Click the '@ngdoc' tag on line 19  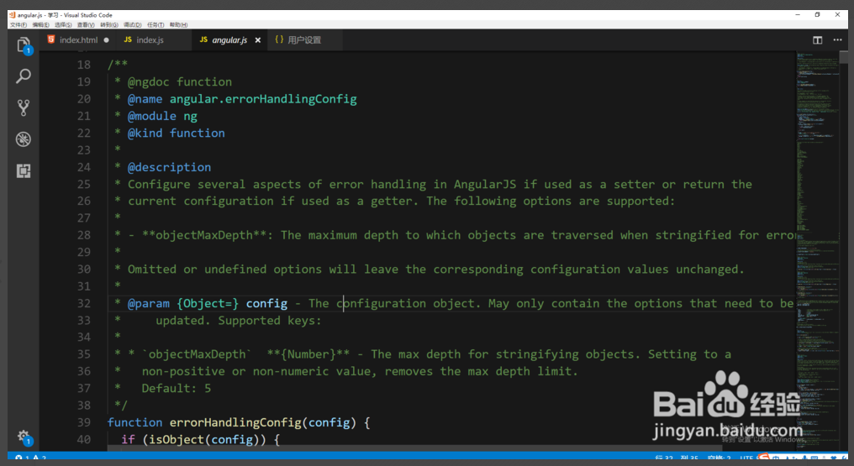(148, 81)
